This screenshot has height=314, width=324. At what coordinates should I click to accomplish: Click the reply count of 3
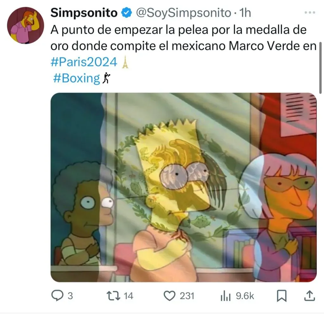click(71, 296)
